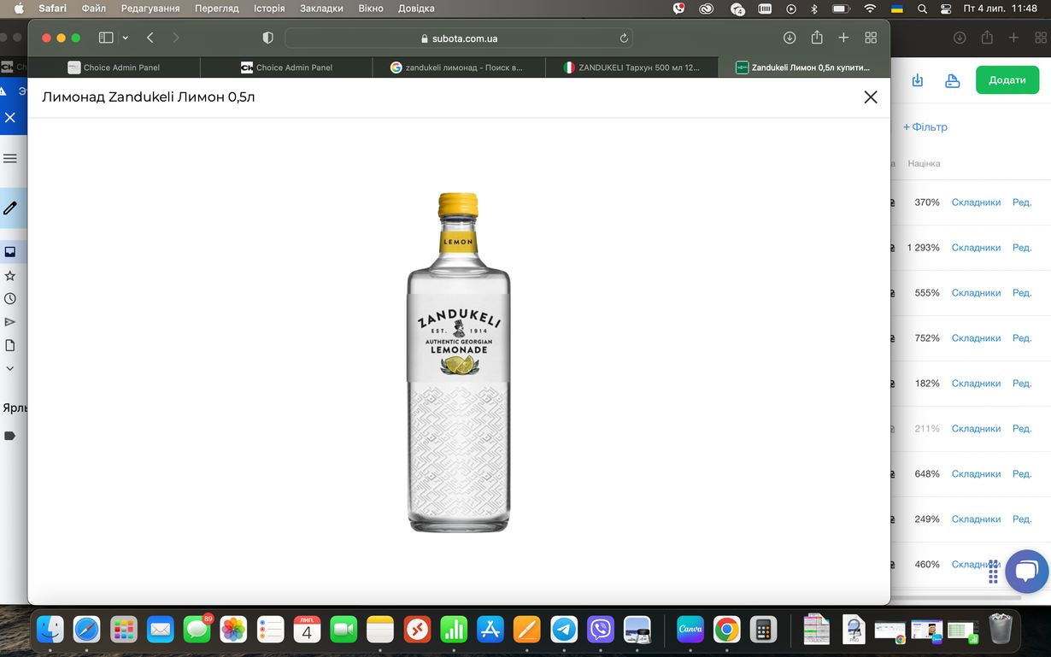Open Canva from the dock
The width and height of the screenshot is (1051, 657).
point(690,630)
